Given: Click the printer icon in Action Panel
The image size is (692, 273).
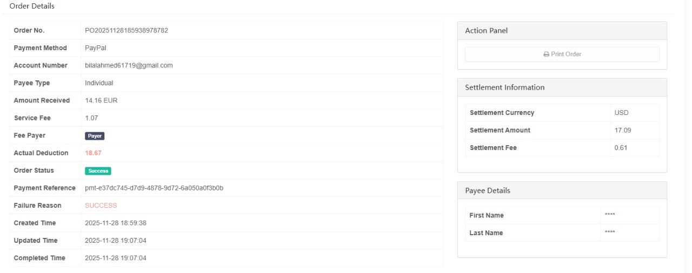Looking at the screenshot, I should click(x=546, y=54).
